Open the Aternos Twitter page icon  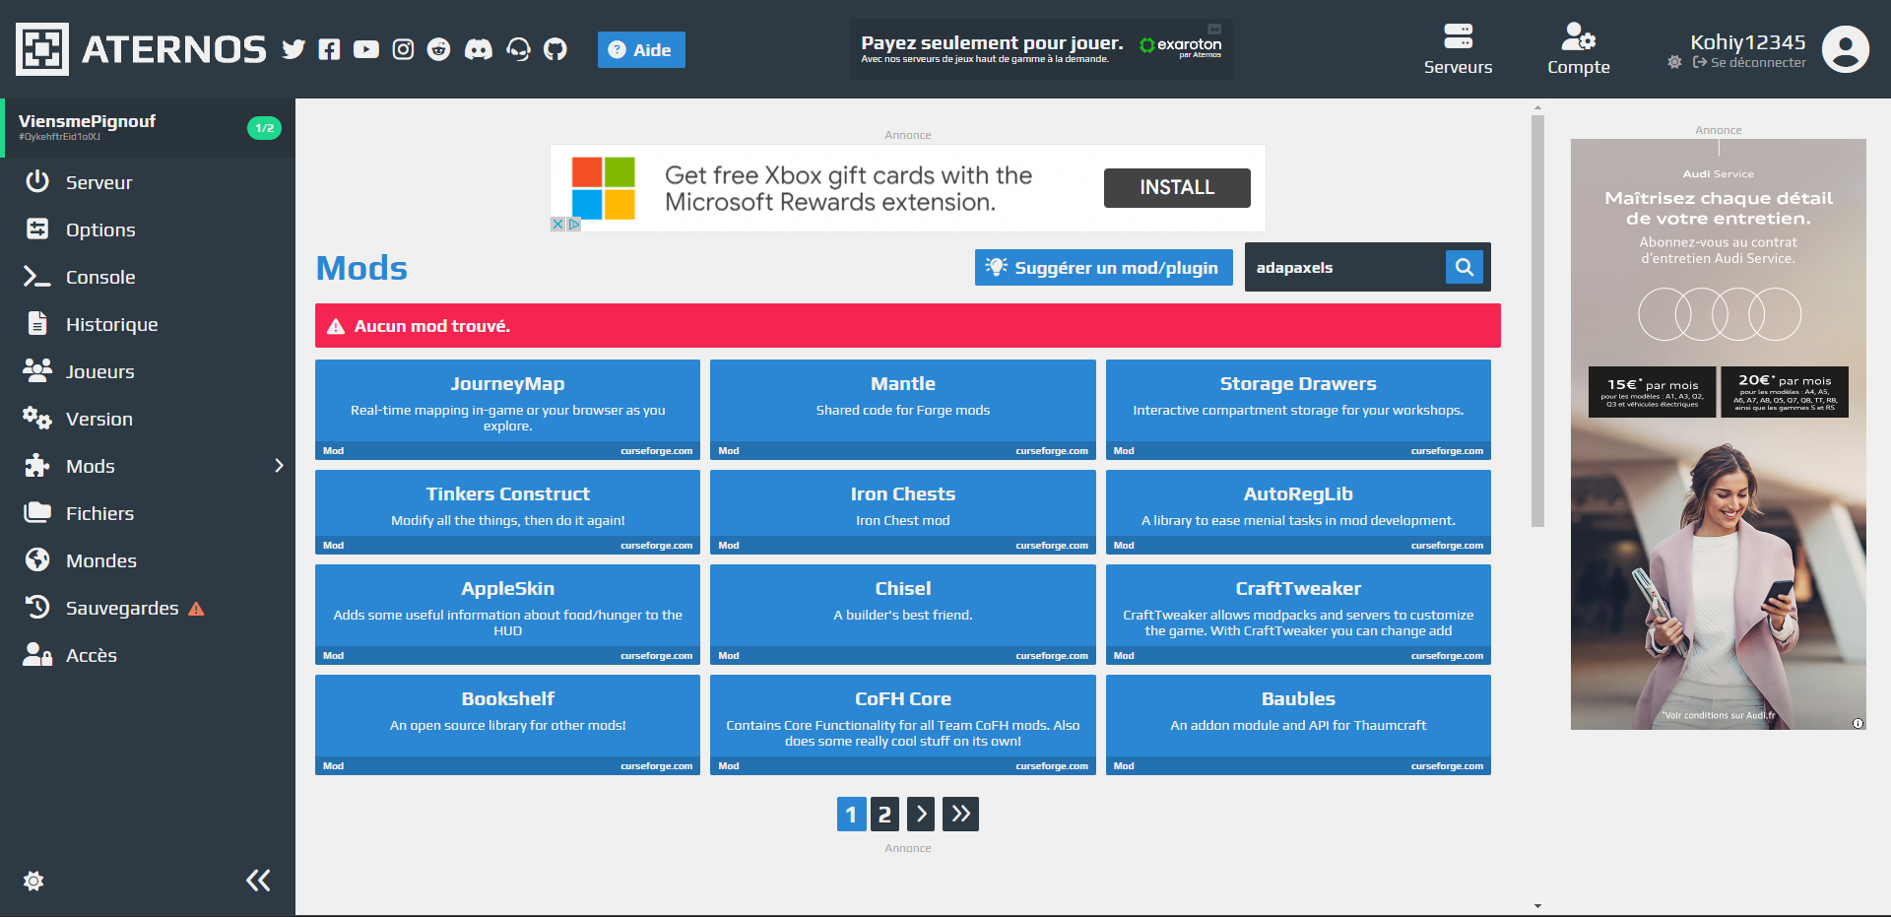coord(293,49)
